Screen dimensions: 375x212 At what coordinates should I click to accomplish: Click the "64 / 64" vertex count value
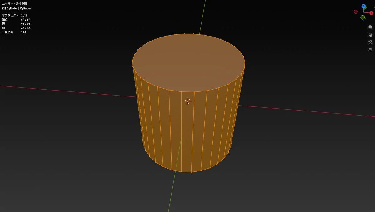pyautogui.click(x=26, y=20)
